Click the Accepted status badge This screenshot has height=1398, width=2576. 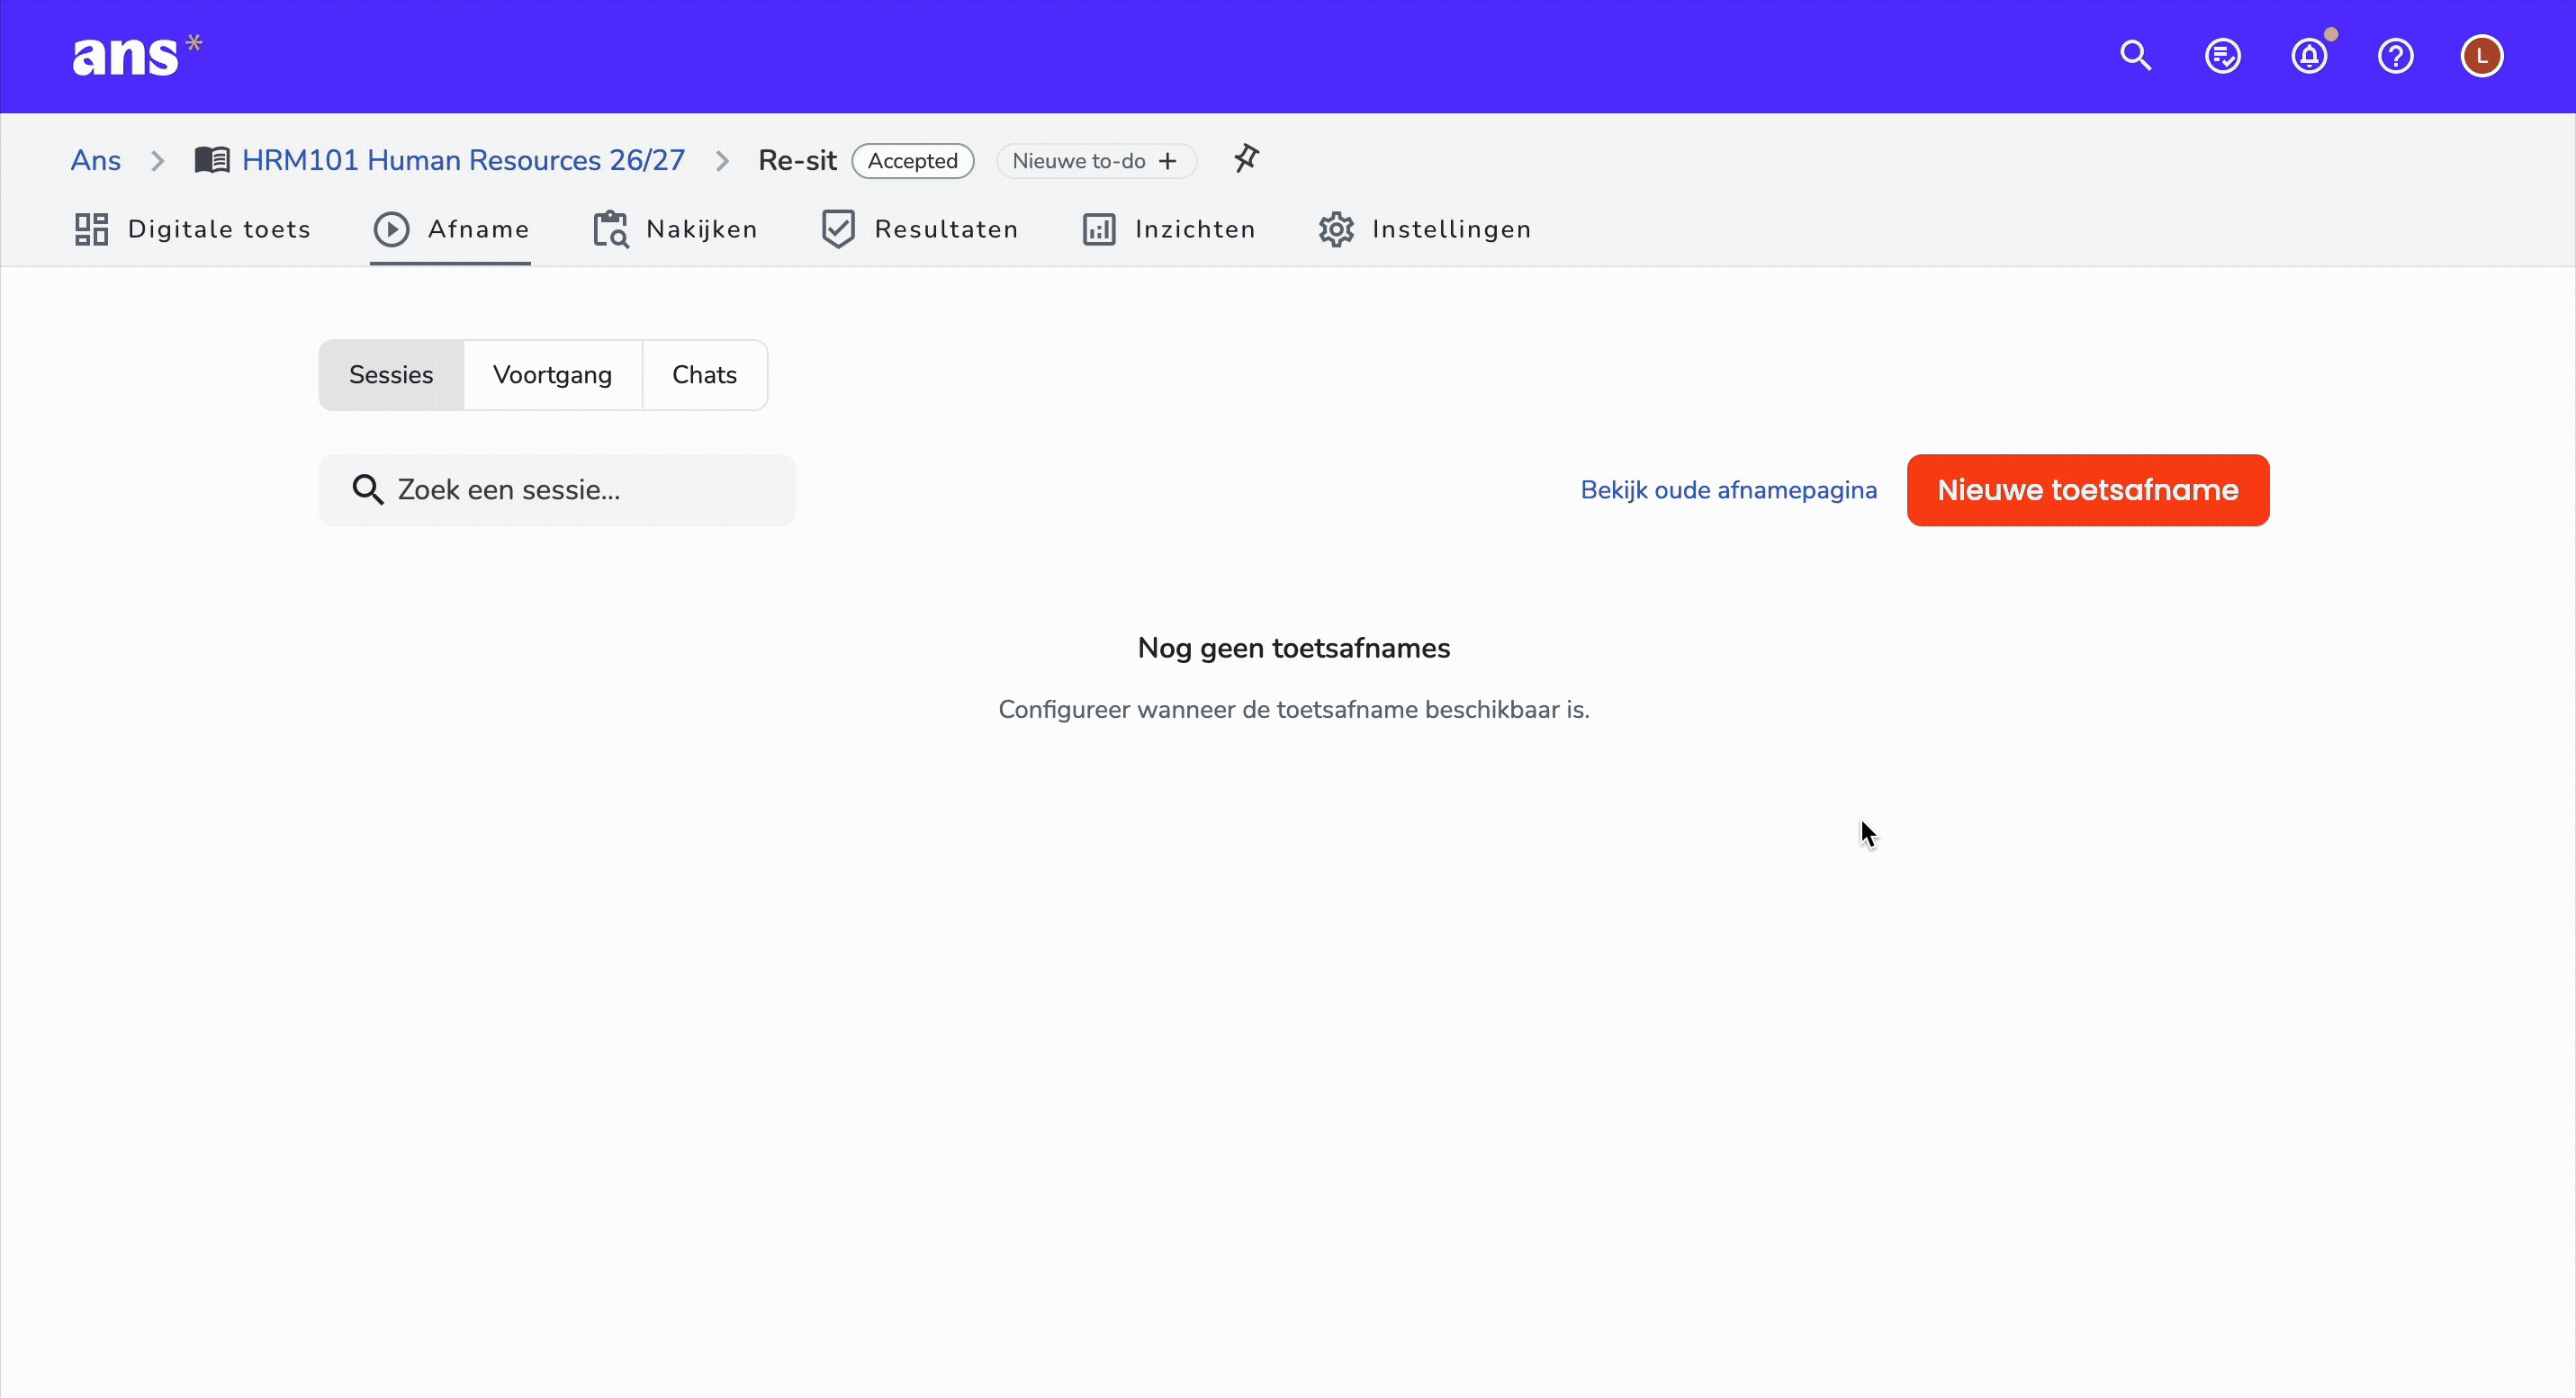(x=912, y=161)
